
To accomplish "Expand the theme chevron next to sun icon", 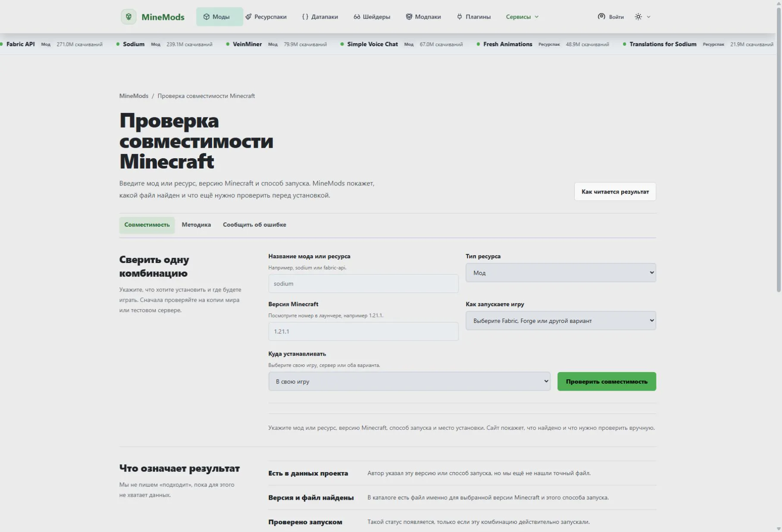I will click(648, 17).
